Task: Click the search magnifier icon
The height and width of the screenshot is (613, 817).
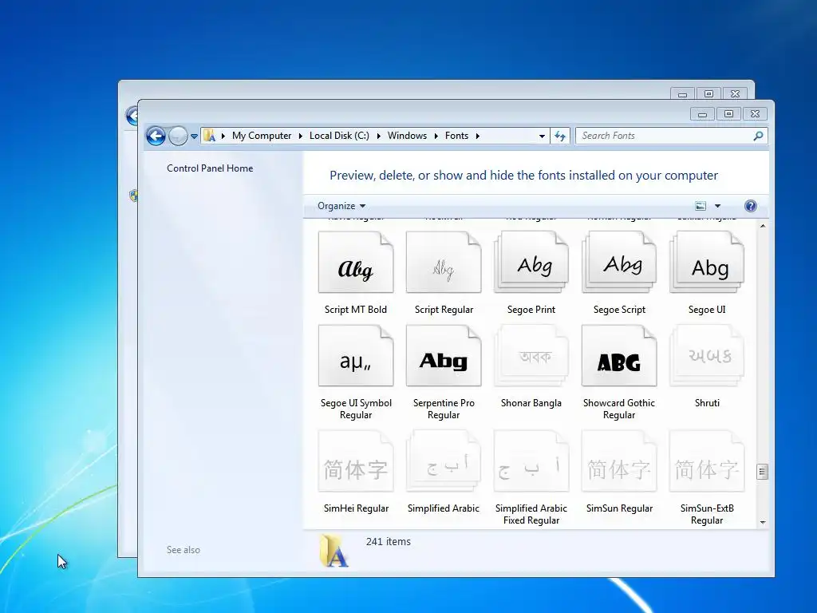Action: pyautogui.click(x=758, y=136)
